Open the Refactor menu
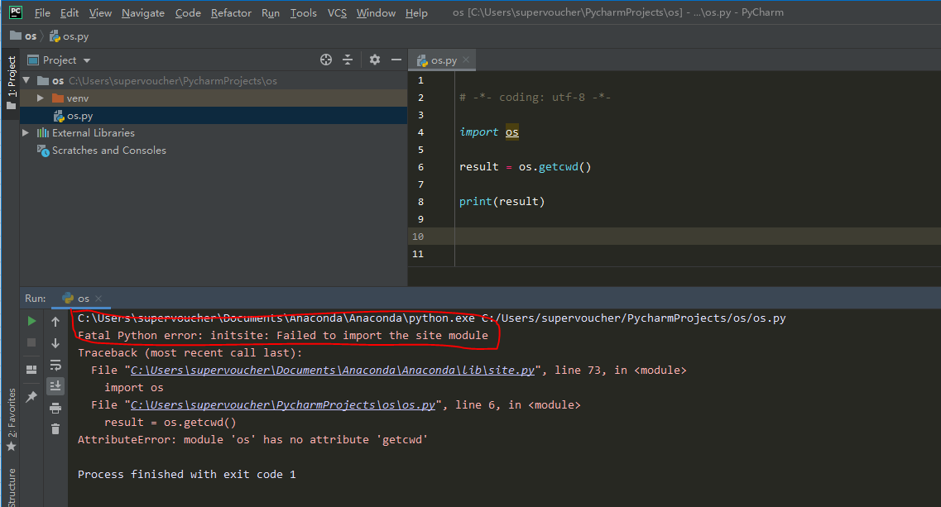The image size is (941, 507). pos(231,12)
